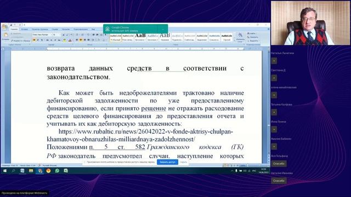The height and width of the screenshot is (197, 351).
Task: Click Заменить in editing group
Action: click(x=253, y=37)
